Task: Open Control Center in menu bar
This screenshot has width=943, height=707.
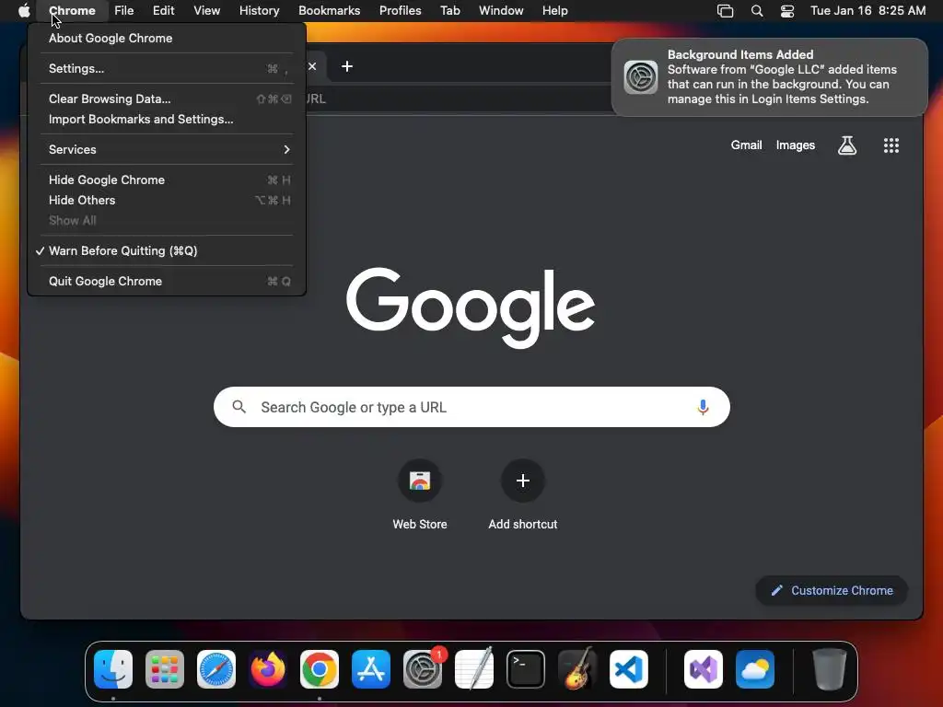Action: (x=787, y=11)
